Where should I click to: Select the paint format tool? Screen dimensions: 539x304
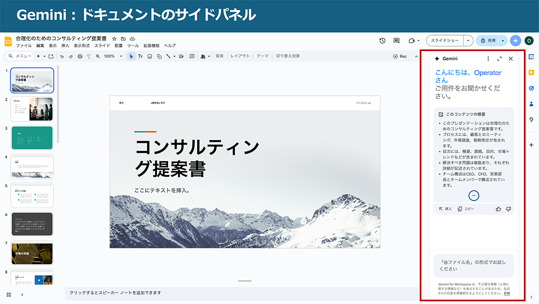coord(89,56)
